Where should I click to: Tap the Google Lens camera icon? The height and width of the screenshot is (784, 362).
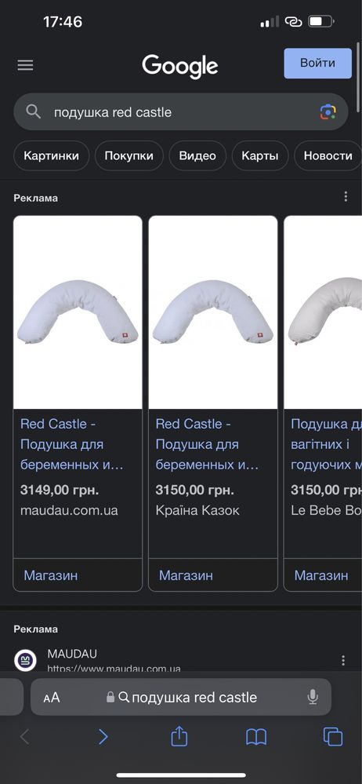(328, 112)
